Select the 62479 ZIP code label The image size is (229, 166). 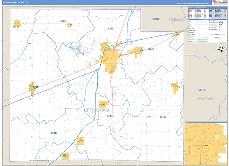[202, 90]
